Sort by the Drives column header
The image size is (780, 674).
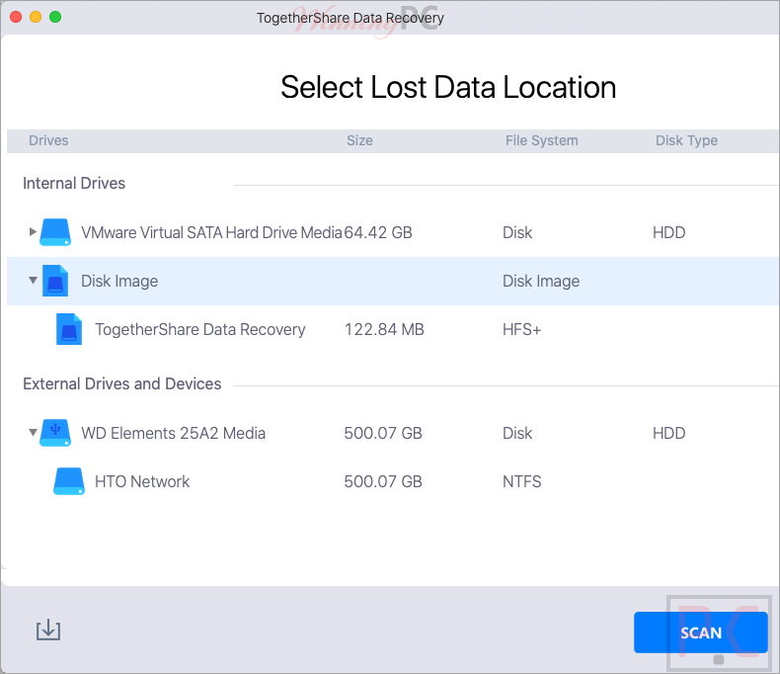[48, 140]
